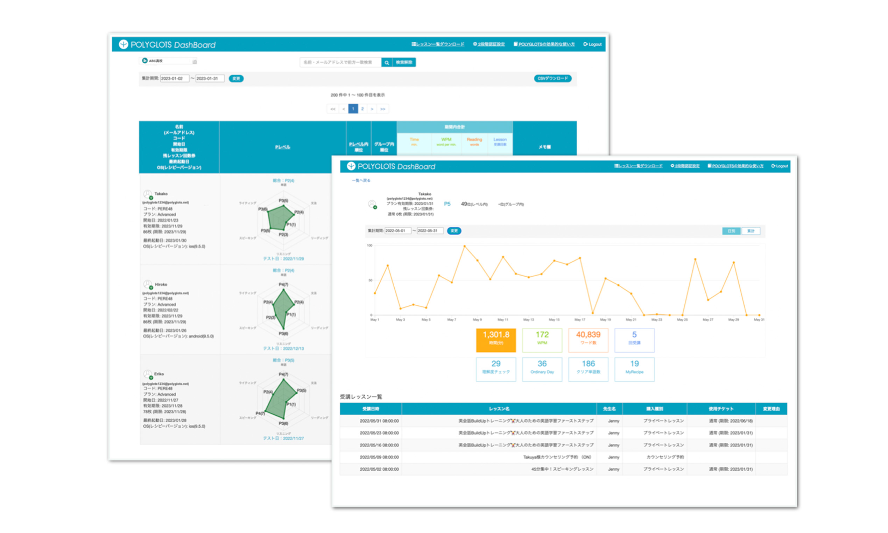This screenshot has width=888, height=533.
Task: Click lesson row dated 2022/05/31 08:00:00
Action: (564, 421)
